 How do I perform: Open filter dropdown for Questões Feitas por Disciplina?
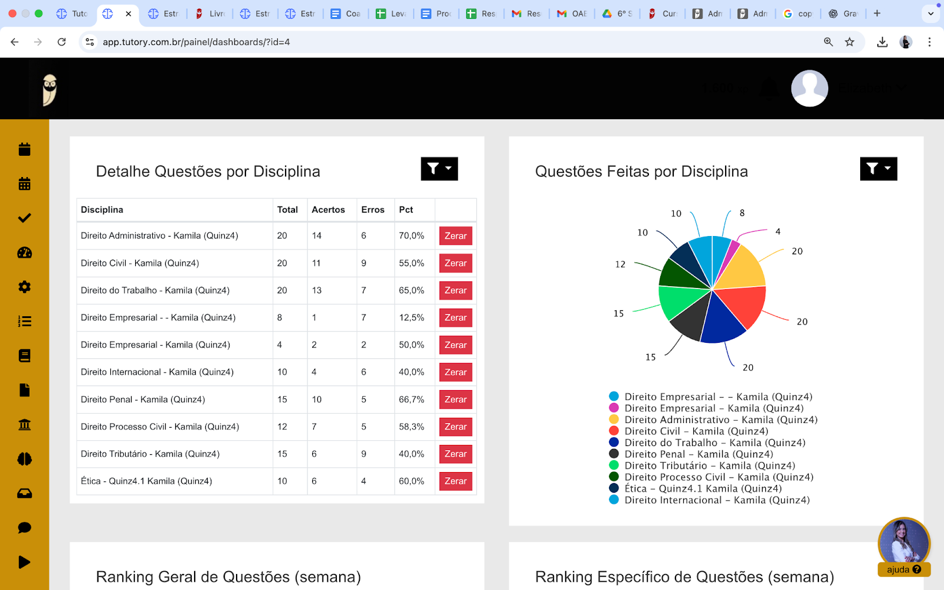(x=879, y=169)
